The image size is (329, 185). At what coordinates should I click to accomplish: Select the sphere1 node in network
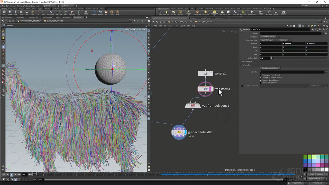205,73
